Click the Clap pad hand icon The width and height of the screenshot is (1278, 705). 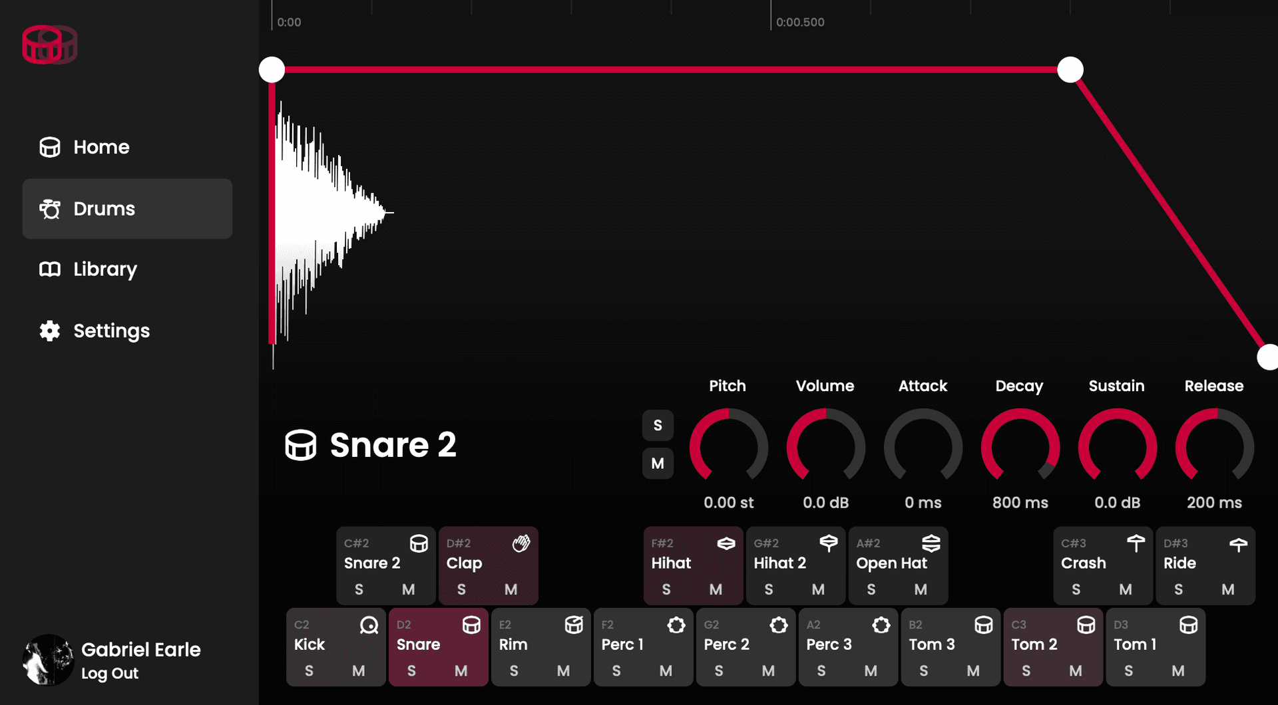[x=521, y=543]
